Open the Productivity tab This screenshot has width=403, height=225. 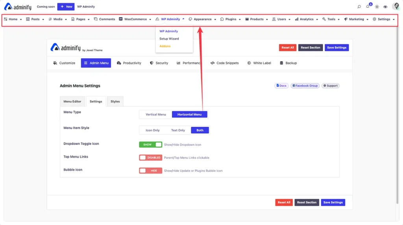pos(129,63)
